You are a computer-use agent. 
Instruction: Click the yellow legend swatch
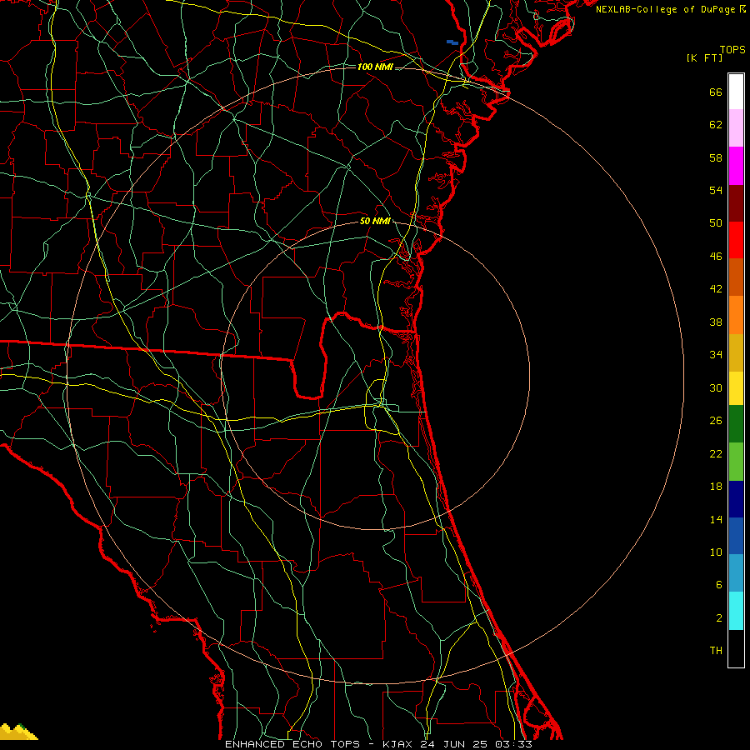point(736,388)
